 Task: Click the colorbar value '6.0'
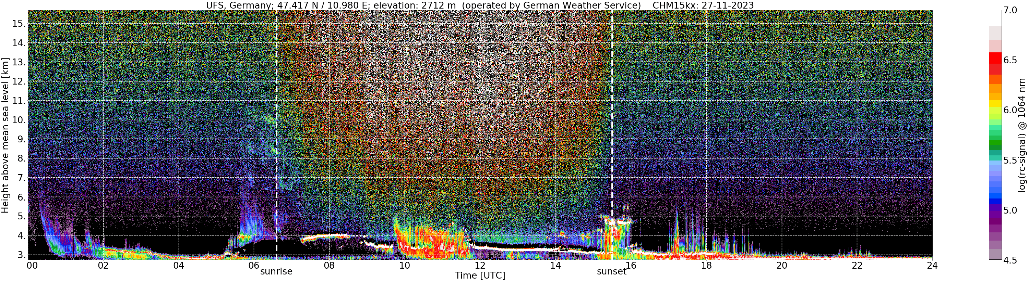click(x=1010, y=110)
